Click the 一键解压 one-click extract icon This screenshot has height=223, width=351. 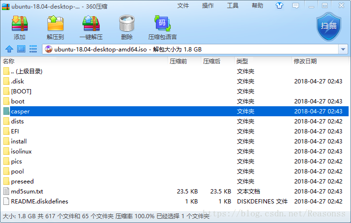pos(91,23)
